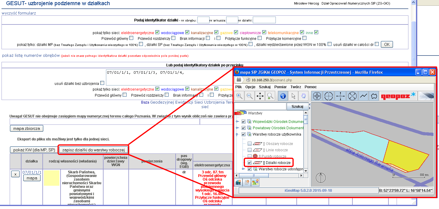
Task: Click the zoom out magnifier tool
Action: point(250,96)
